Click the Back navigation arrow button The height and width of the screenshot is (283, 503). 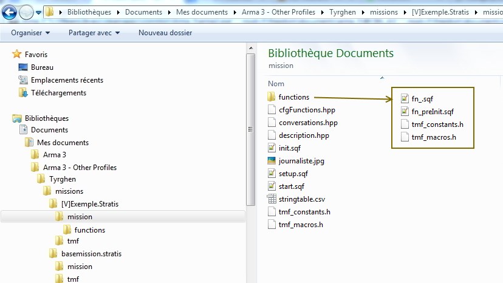pyautogui.click(x=9, y=12)
